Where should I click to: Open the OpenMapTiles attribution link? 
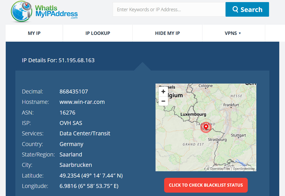coord(220,168)
